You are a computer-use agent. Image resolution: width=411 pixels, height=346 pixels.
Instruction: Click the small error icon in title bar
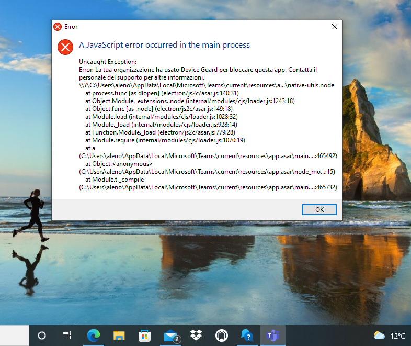tap(58, 27)
